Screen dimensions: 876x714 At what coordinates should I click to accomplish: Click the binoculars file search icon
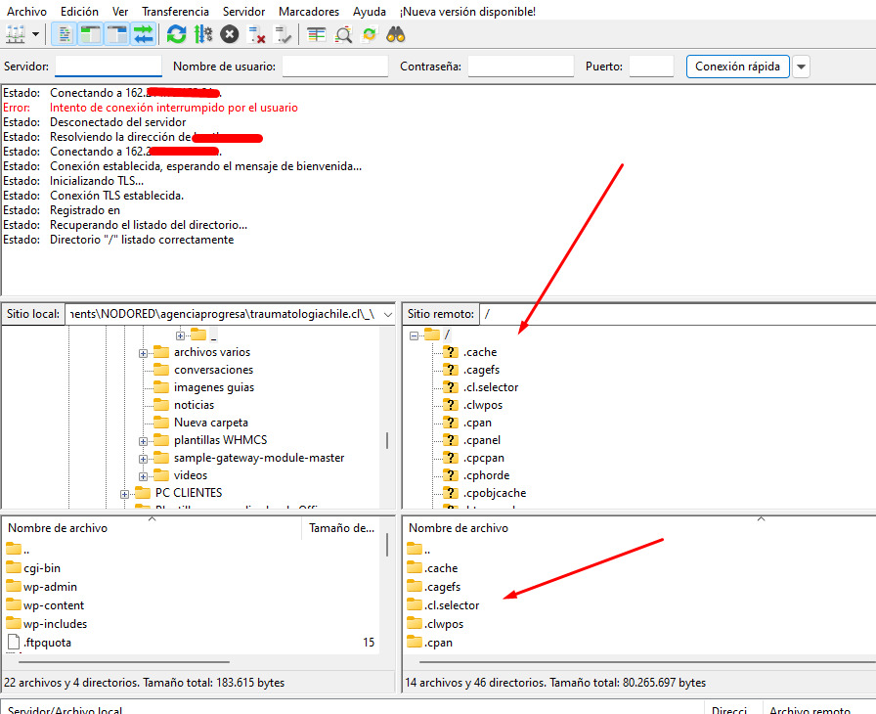pyautogui.click(x=396, y=34)
